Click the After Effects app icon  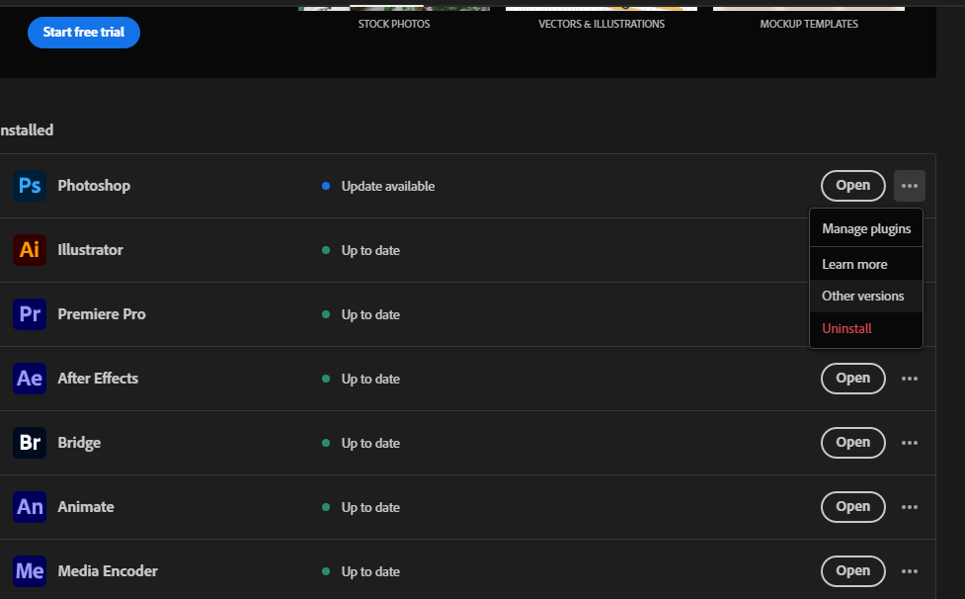pos(30,379)
